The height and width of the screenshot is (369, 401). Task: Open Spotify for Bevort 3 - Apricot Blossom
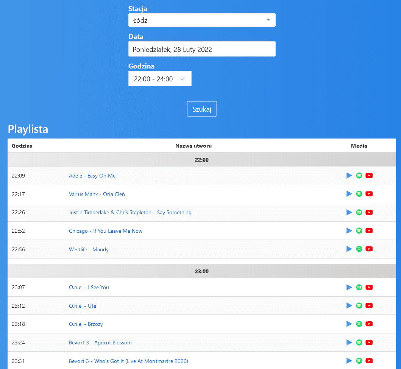(359, 343)
